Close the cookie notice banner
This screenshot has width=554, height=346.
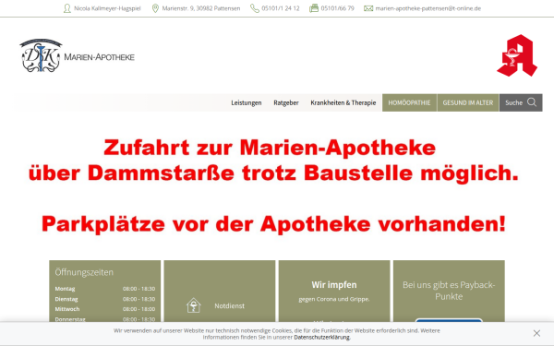click(x=536, y=333)
